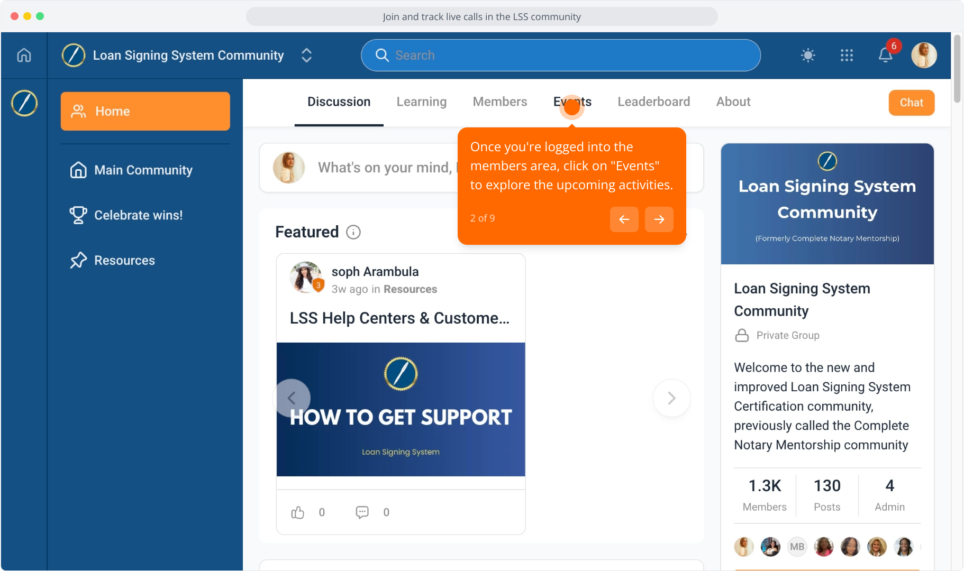Open the Resources link in post byline
The height and width of the screenshot is (571, 964).
[x=410, y=289]
